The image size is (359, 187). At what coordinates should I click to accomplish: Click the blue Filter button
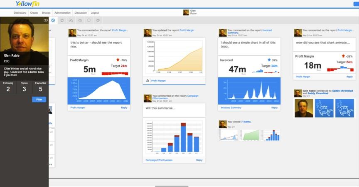[x=39, y=99]
